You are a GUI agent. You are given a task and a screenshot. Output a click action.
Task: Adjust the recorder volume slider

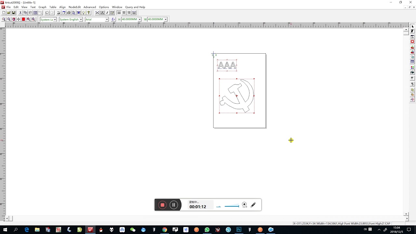click(232, 206)
